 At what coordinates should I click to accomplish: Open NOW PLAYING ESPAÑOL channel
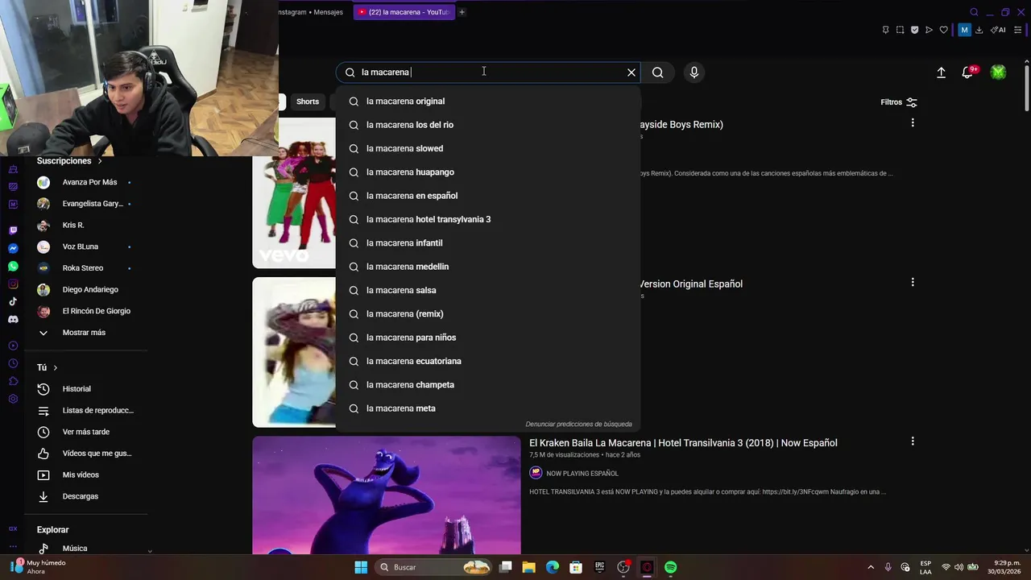pyautogui.click(x=582, y=474)
